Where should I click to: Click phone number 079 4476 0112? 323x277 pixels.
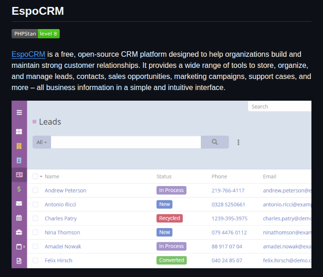(x=229, y=232)
